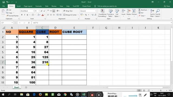Open the font size dropdown
This screenshot has width=173, height=97.
click(39, 11)
